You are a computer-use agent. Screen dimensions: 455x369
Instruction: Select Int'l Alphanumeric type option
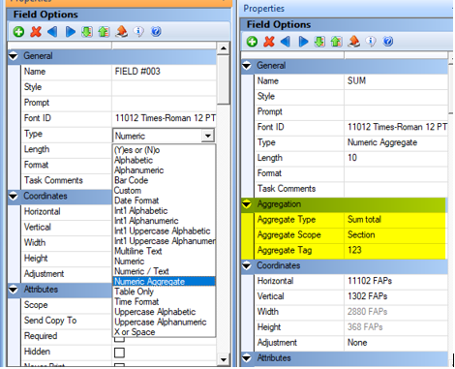(164, 221)
